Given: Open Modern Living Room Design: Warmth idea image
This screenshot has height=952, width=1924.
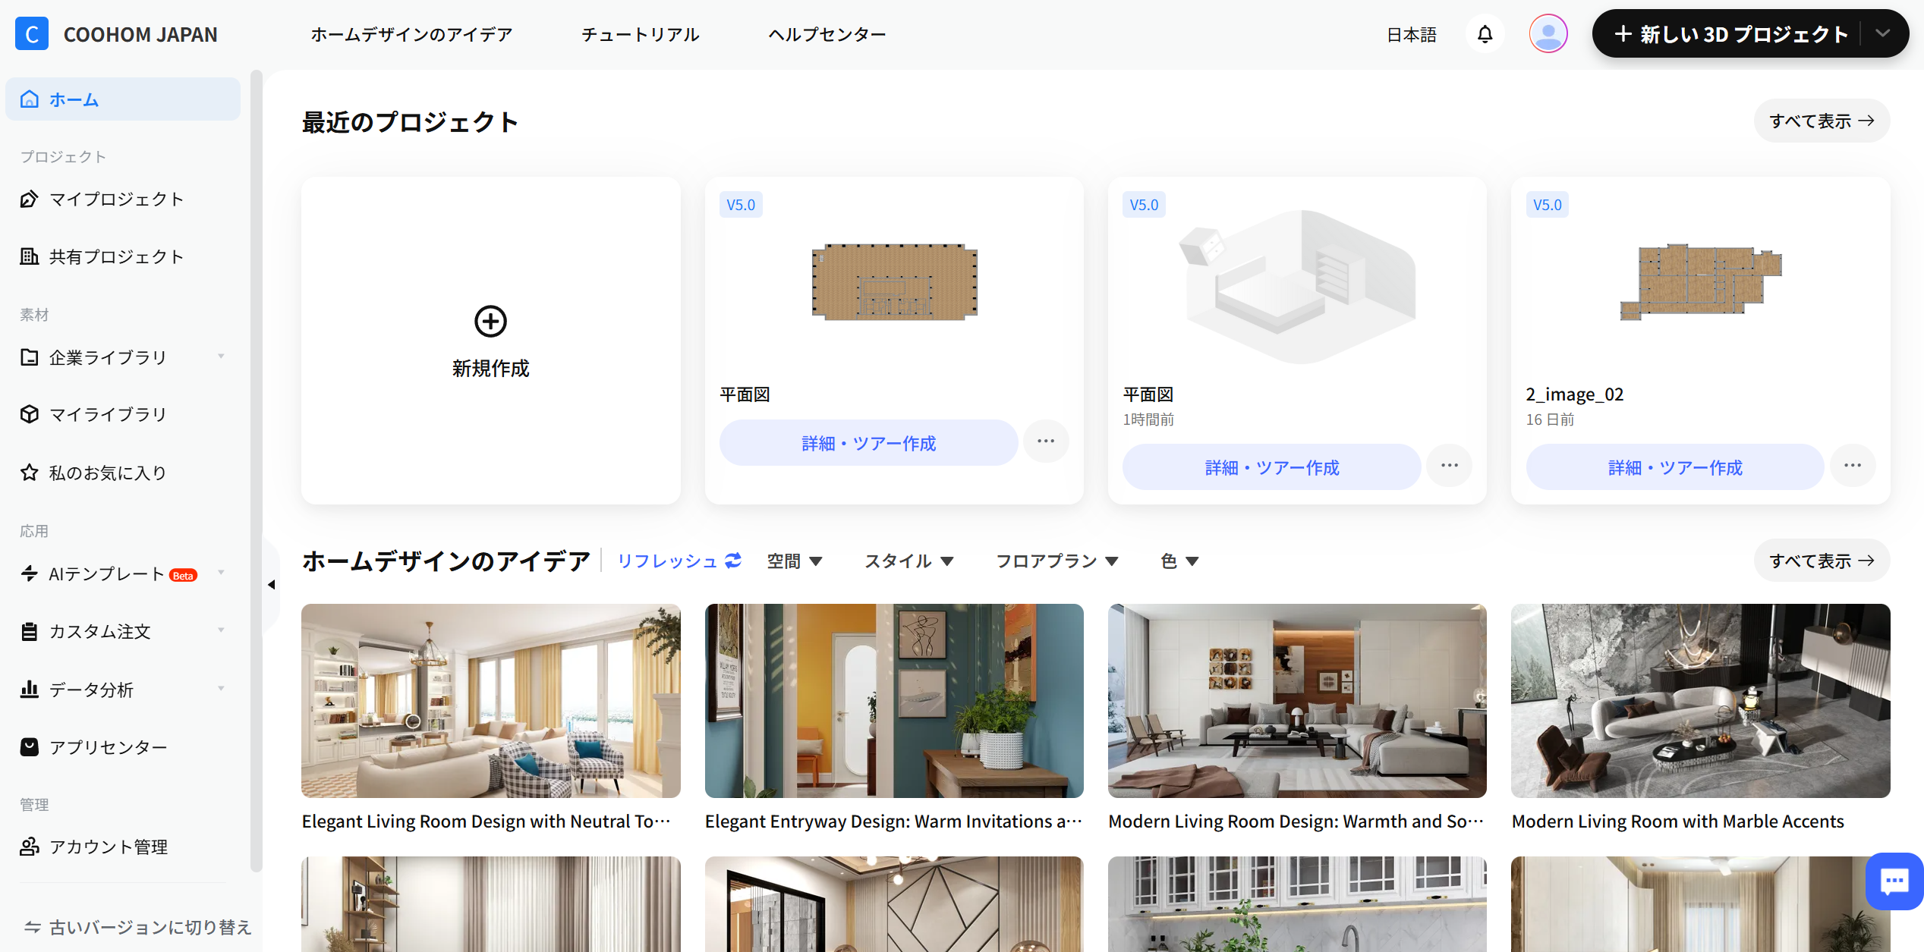Looking at the screenshot, I should [1297, 701].
